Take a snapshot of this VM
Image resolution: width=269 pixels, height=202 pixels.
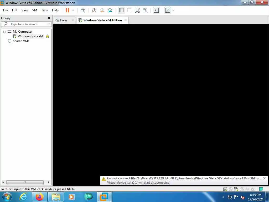94,10
